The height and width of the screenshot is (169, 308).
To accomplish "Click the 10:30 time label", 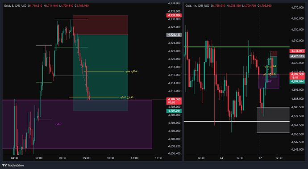I will [x=111, y=158].
